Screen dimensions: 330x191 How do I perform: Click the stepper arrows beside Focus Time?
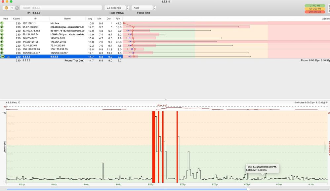pos(155,8)
